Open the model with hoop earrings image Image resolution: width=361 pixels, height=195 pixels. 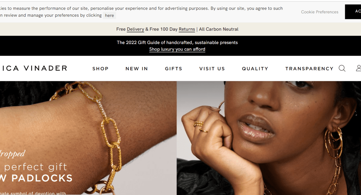point(269,138)
